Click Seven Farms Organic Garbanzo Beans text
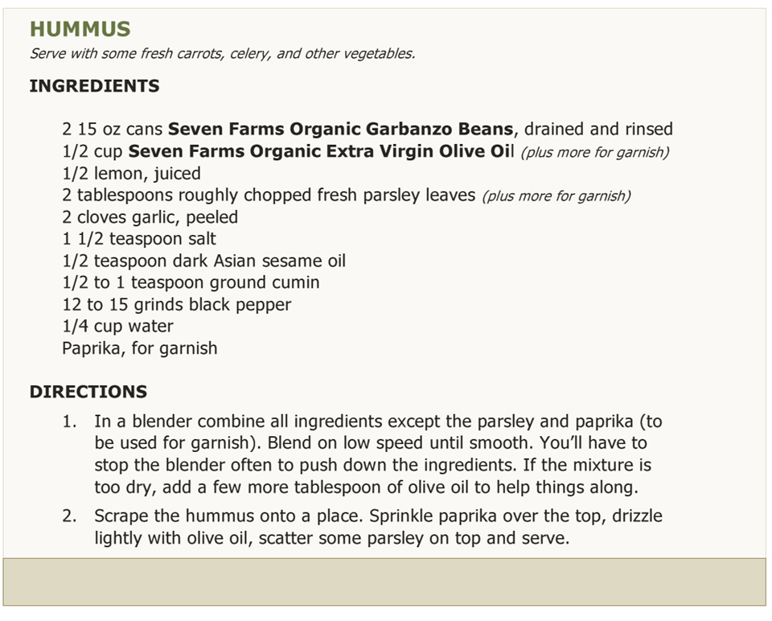This screenshot has height=621, width=772. (x=341, y=129)
